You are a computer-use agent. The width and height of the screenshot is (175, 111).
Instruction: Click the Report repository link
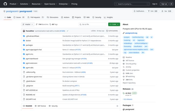point(129,83)
